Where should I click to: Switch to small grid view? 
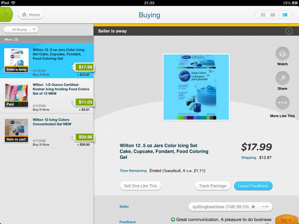pos(263,15)
